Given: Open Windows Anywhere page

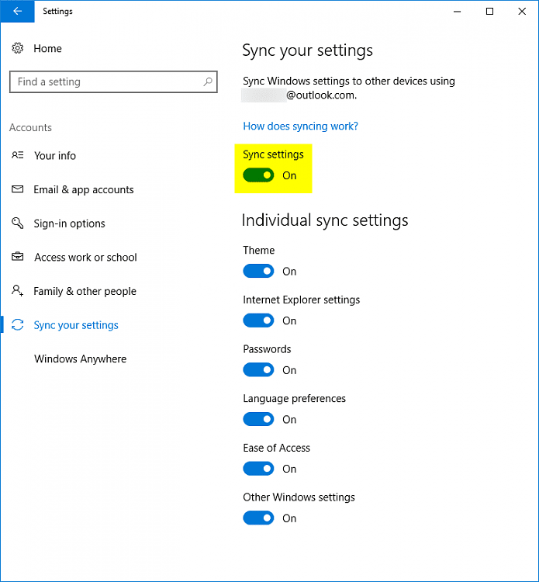Looking at the screenshot, I should pyautogui.click(x=80, y=359).
